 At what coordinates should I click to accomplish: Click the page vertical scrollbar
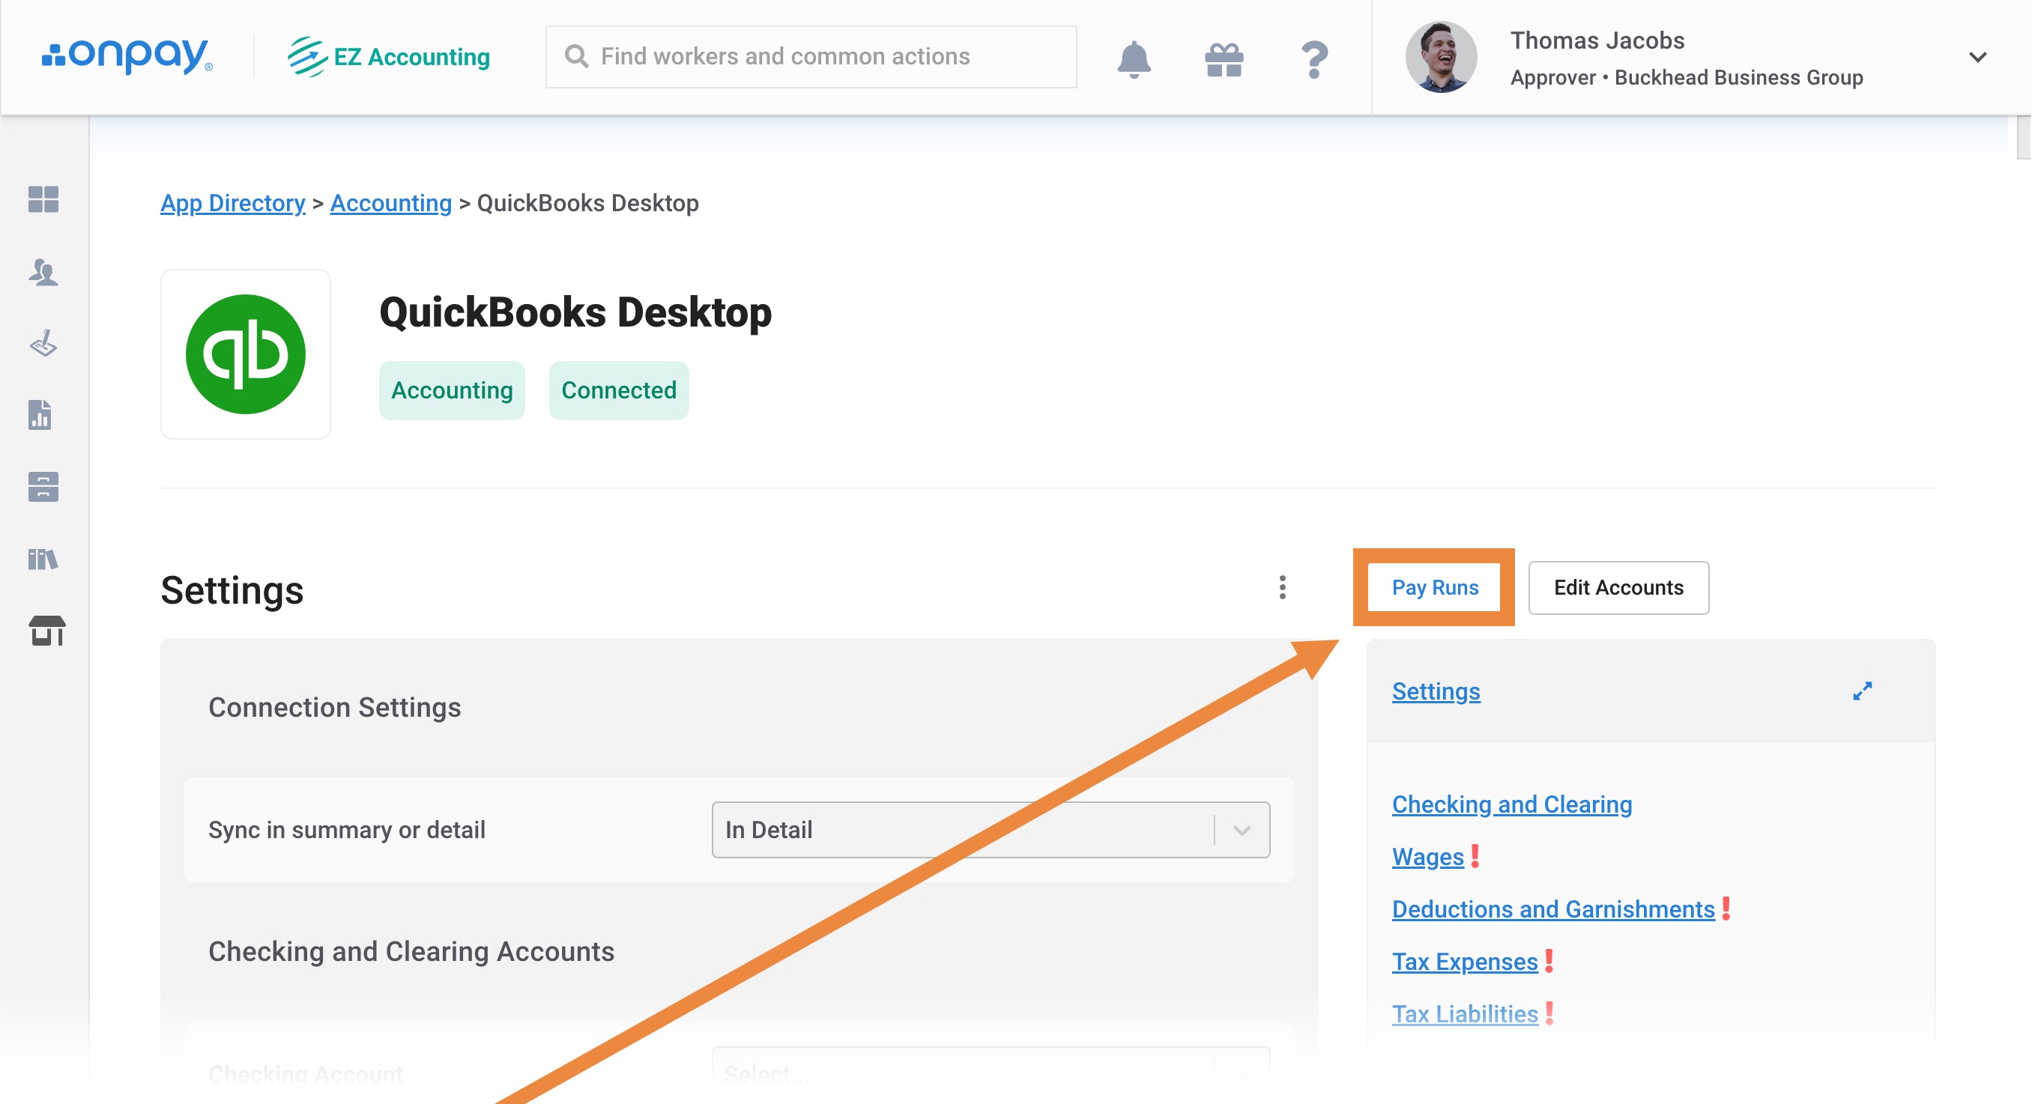[x=2023, y=138]
